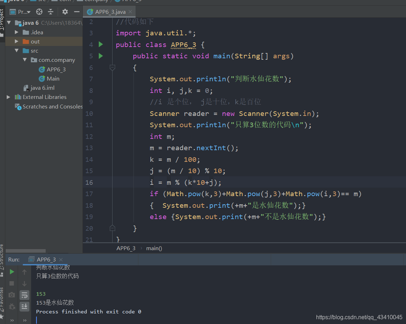Locate the open file with the crosshair icon
Image resolution: width=406 pixels, height=324 pixels.
coord(39,12)
